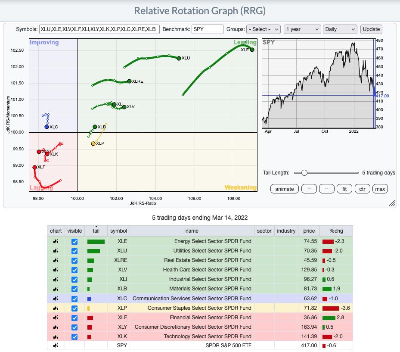Click the ctr button
The width and height of the screenshot is (400, 352).
click(362, 189)
